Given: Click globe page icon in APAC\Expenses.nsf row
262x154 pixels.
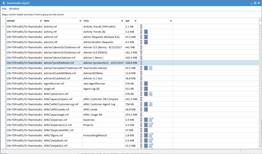Looking at the screenshot, I should tap(151, 119).
